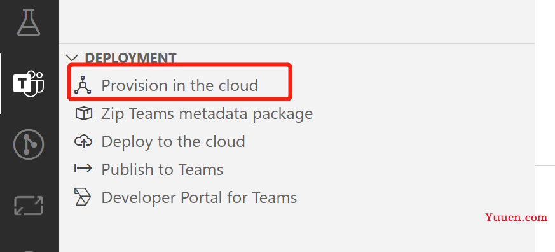Open the Git graph circular icon
The image size is (555, 252).
point(29,144)
